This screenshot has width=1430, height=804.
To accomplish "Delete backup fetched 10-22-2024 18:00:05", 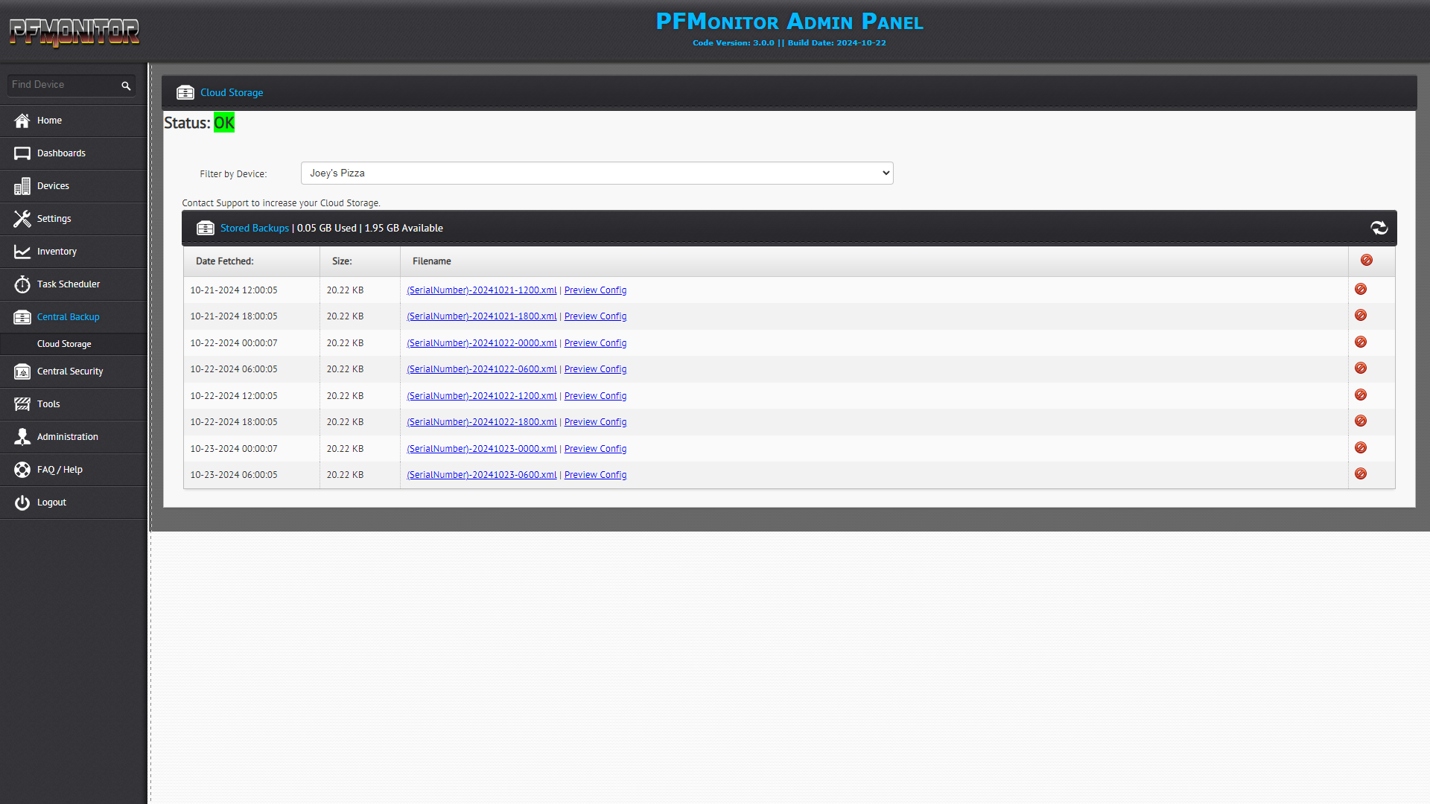I will click(1360, 421).
